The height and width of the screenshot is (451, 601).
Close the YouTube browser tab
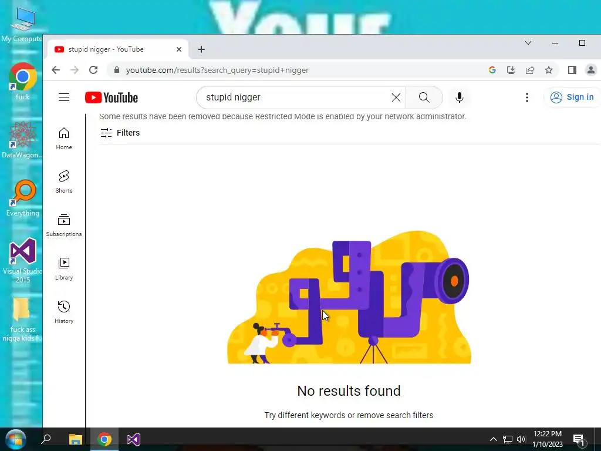click(x=179, y=49)
